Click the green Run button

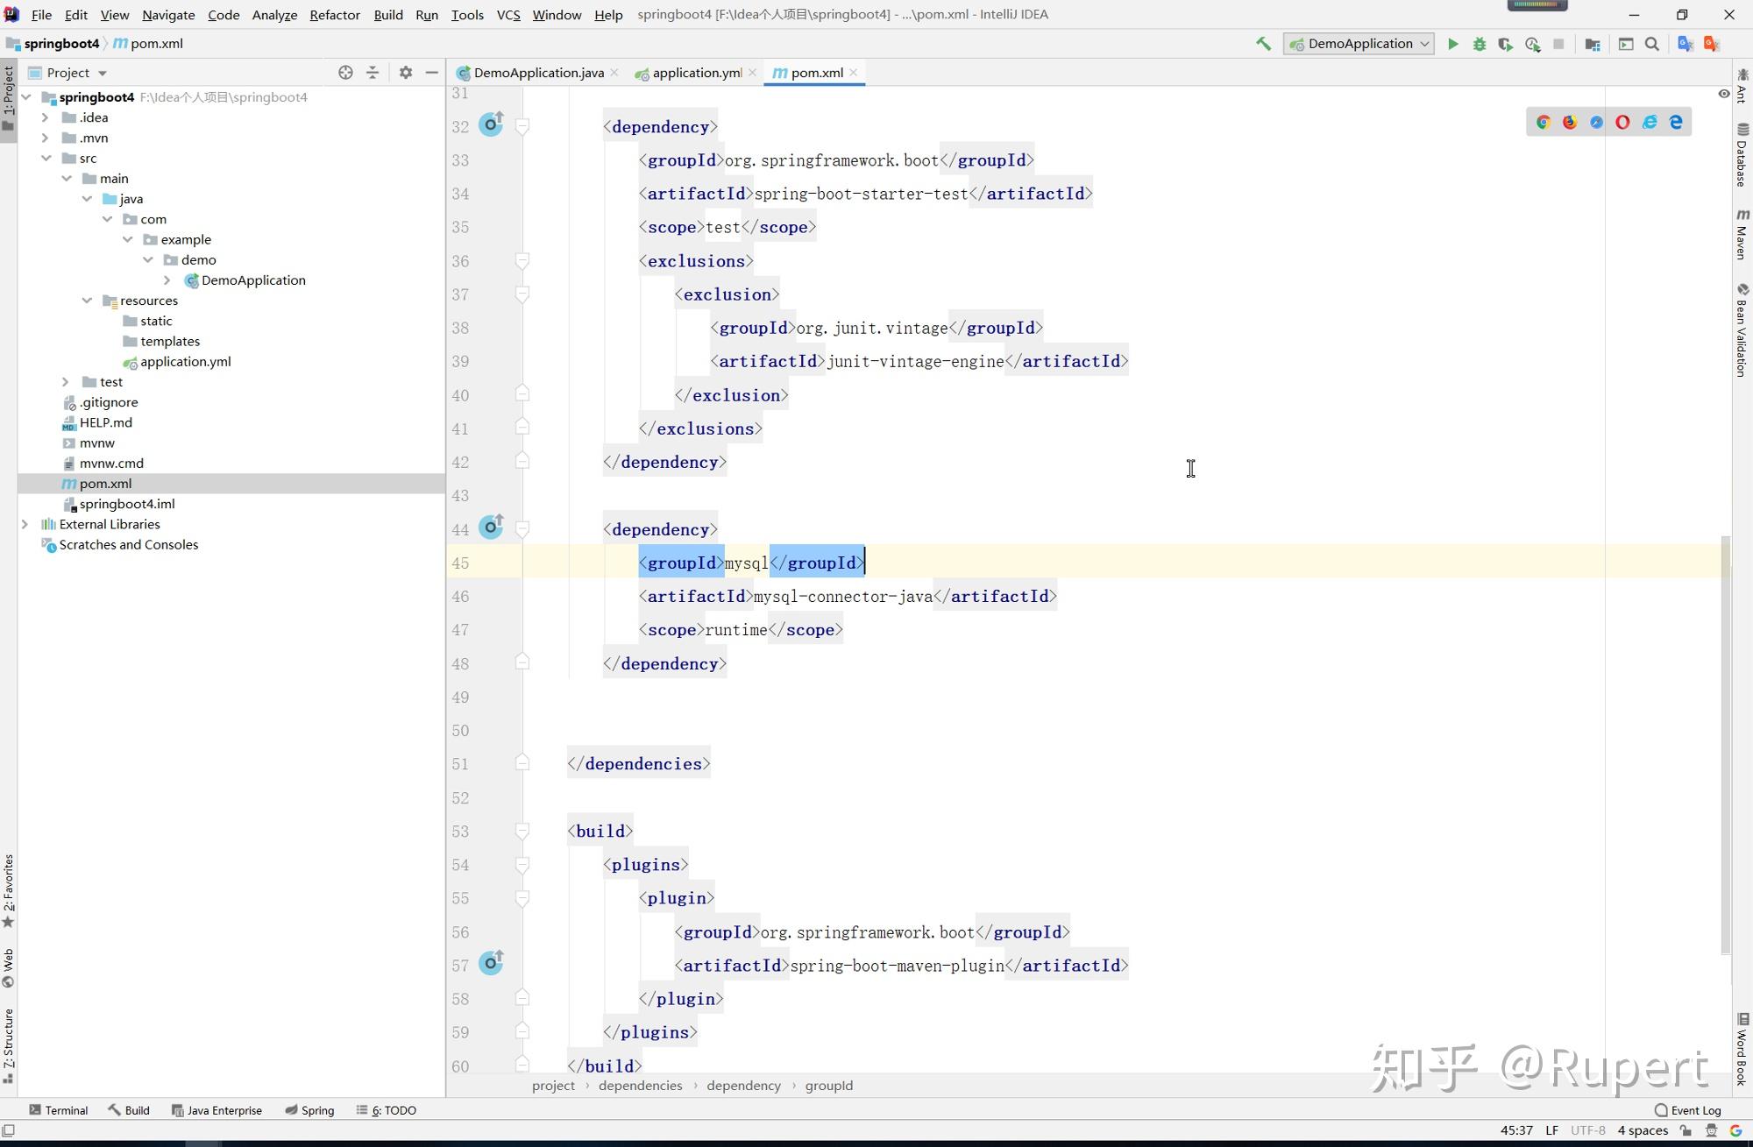(x=1452, y=44)
